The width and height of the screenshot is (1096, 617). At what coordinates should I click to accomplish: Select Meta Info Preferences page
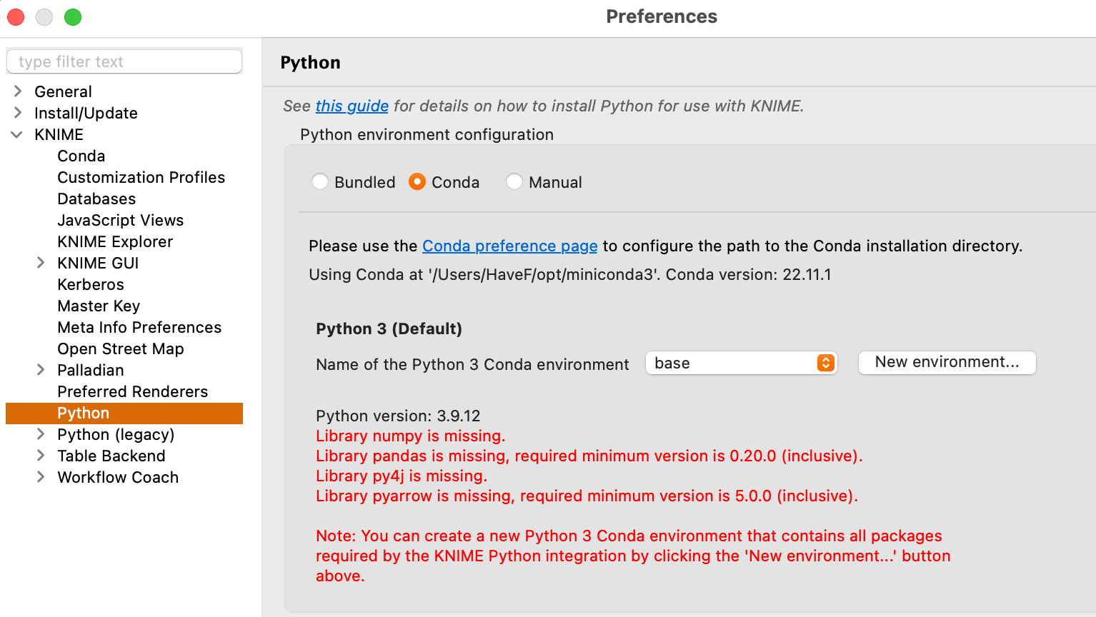click(139, 327)
